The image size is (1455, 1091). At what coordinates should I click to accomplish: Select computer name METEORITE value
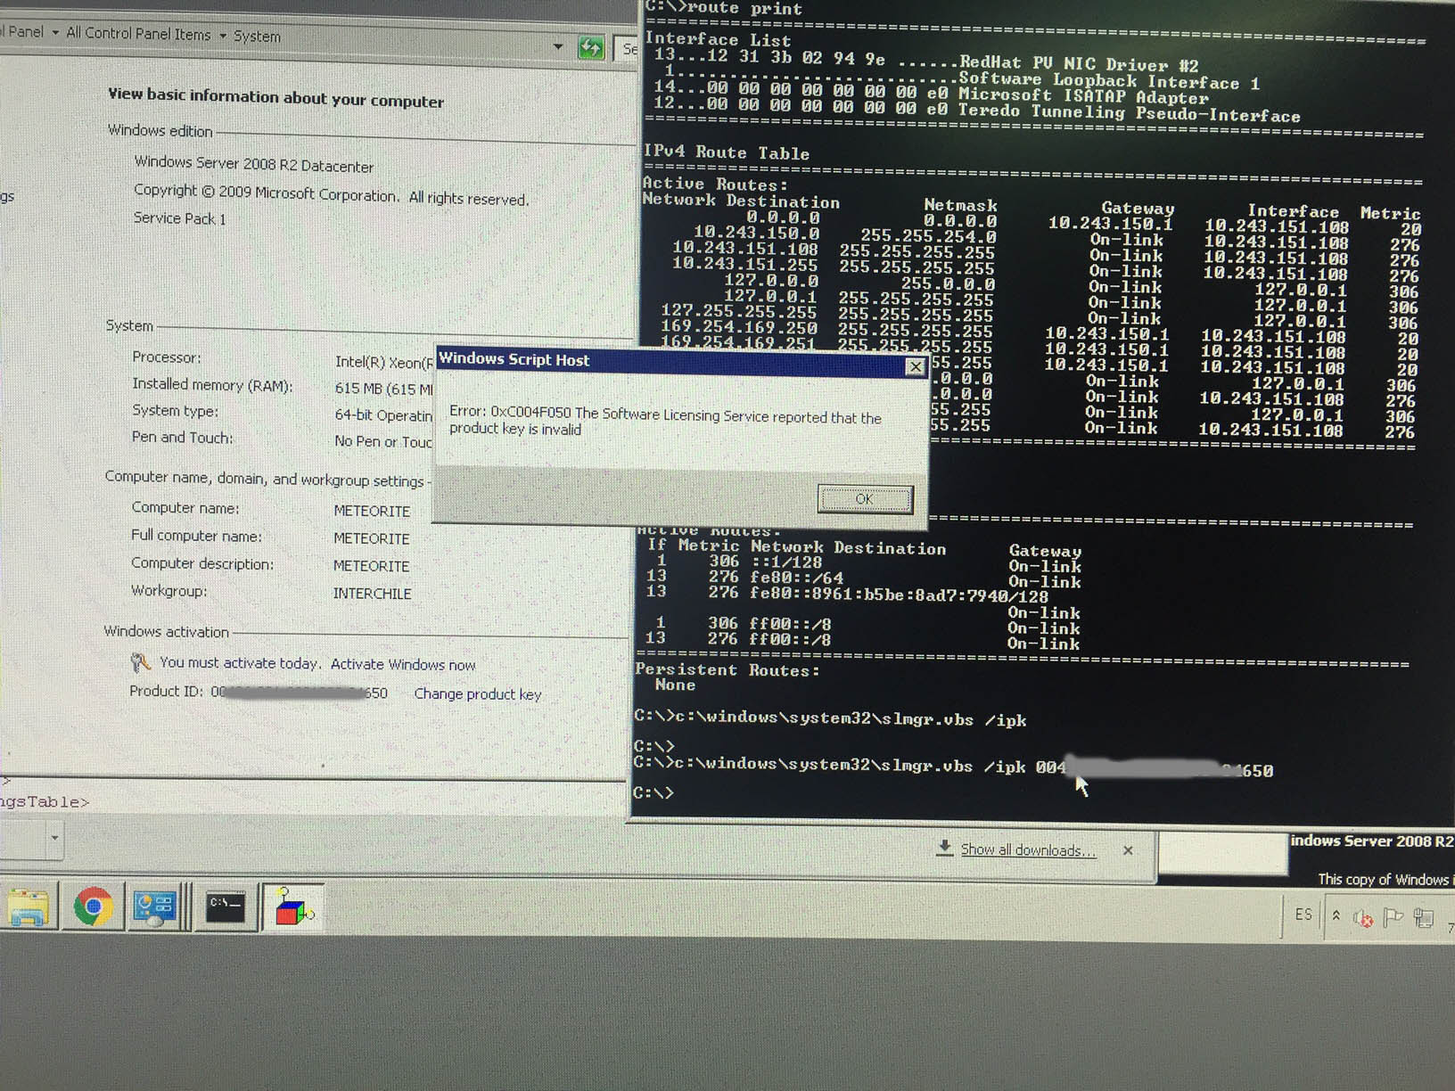tap(372, 511)
